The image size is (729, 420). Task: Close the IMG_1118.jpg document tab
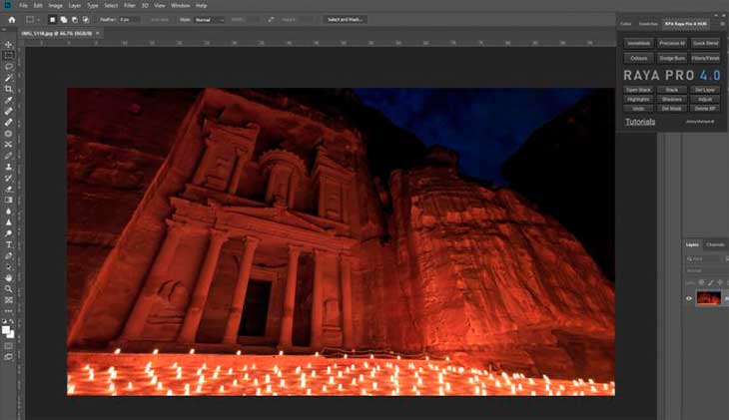(97, 34)
